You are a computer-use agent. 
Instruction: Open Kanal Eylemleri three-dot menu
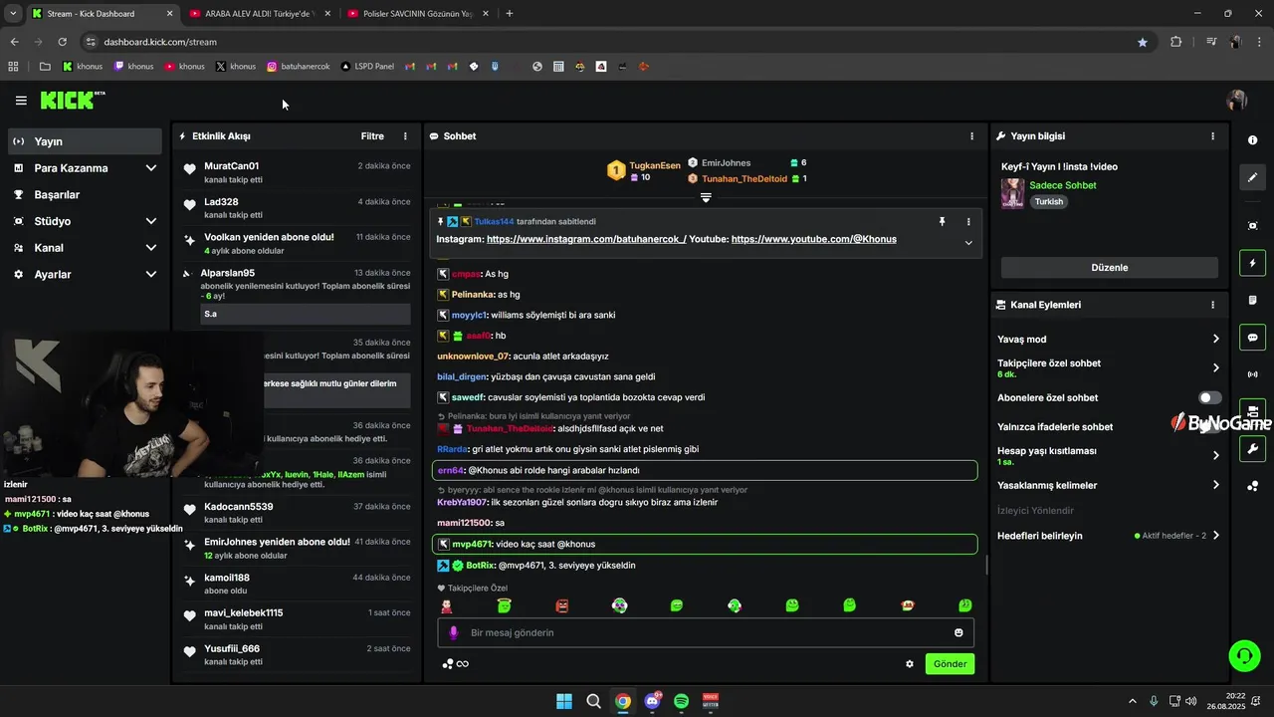1212,305
